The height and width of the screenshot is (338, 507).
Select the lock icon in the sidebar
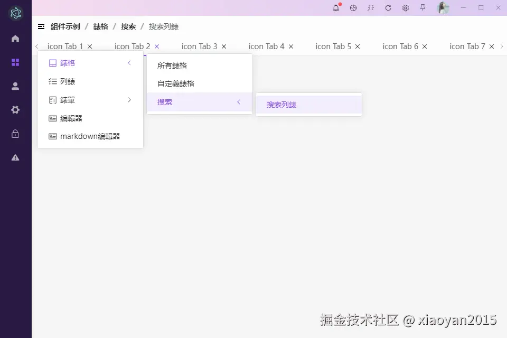click(15, 134)
